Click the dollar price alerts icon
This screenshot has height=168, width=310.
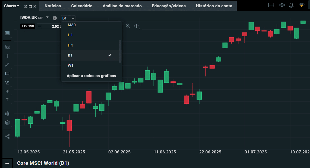tap(282, 5)
